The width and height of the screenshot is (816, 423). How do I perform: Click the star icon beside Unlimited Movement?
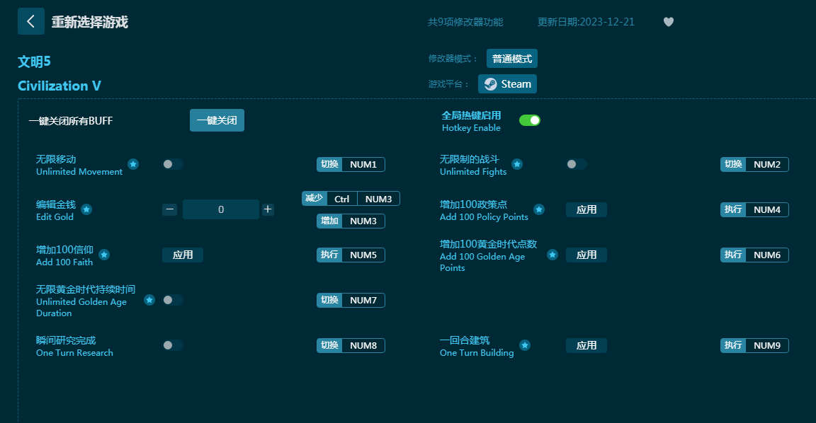click(133, 164)
